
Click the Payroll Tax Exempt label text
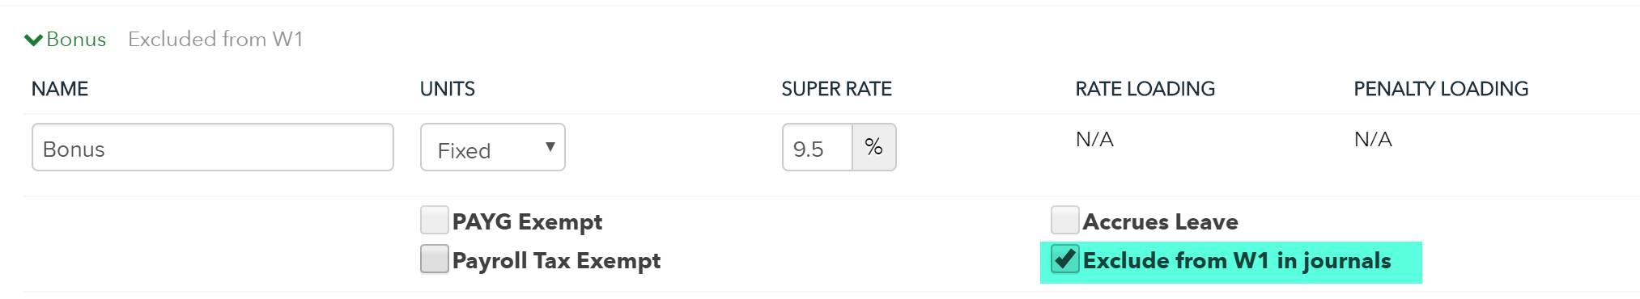click(x=556, y=260)
